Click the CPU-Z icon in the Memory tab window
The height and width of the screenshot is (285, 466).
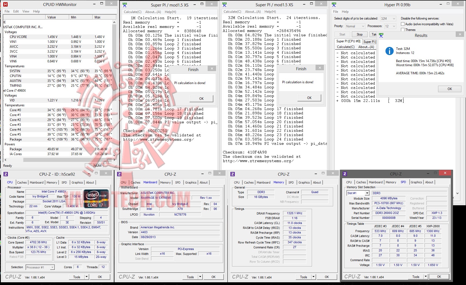[x=233, y=174]
